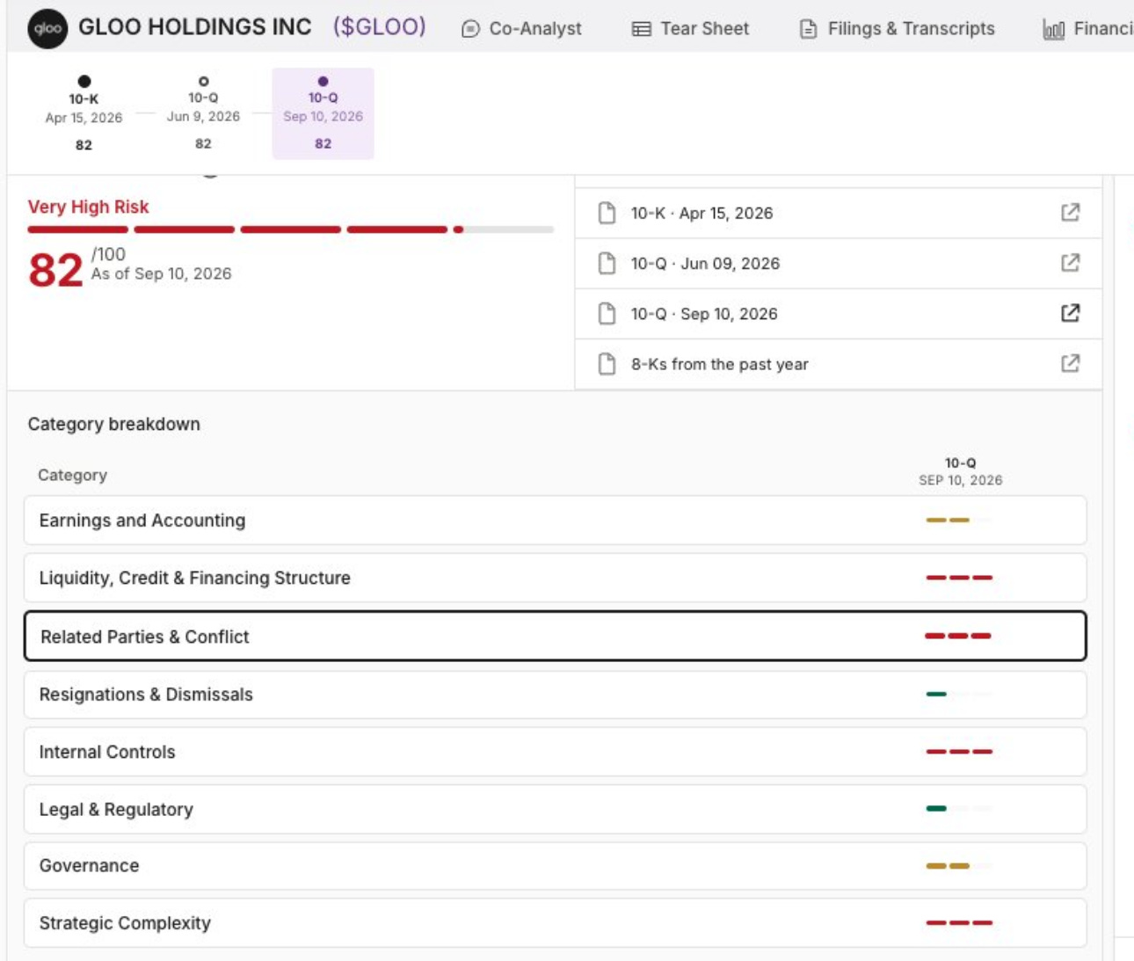1134x961 pixels.
Task: Expand the Internal Controls category row
Action: (555, 752)
